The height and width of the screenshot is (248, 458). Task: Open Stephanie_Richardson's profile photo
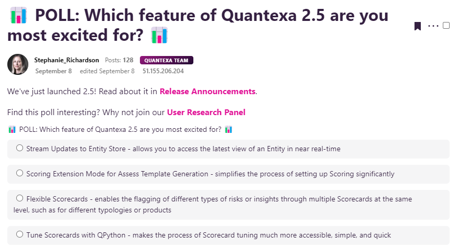18,64
